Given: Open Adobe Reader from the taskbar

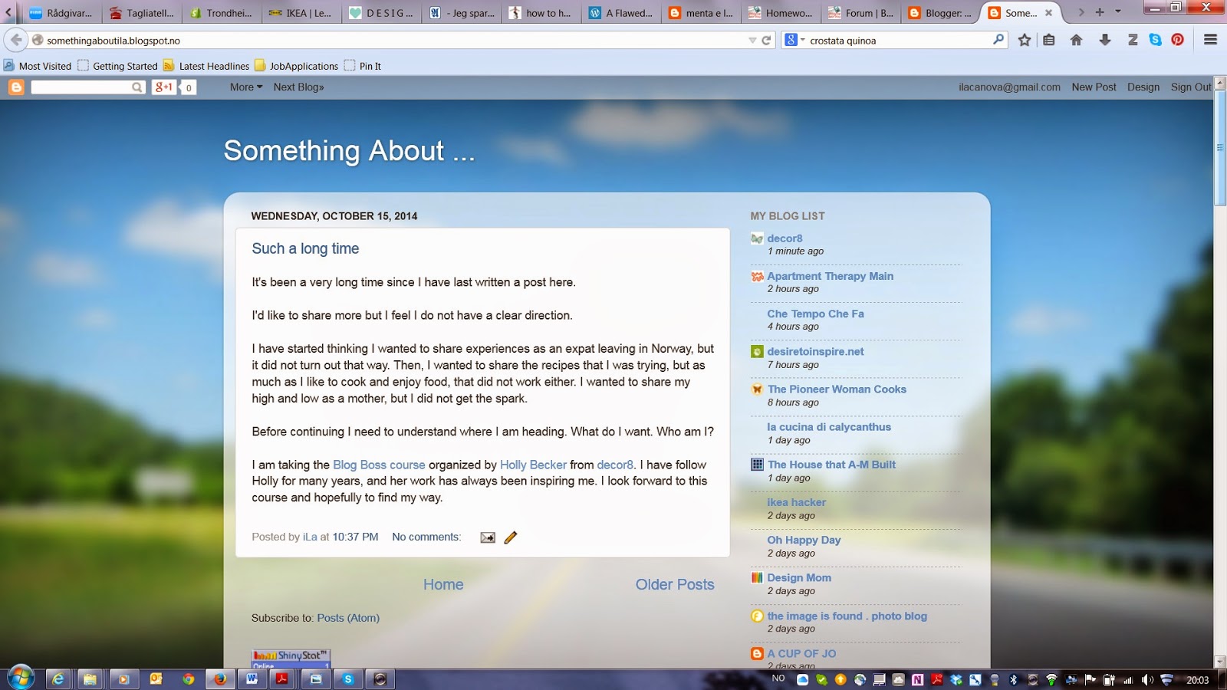Looking at the screenshot, I should (283, 679).
